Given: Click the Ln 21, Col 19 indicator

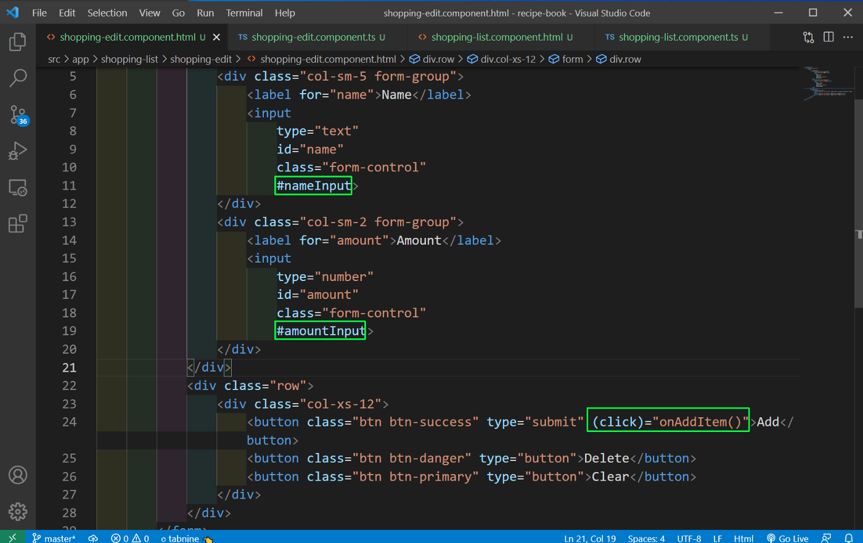Looking at the screenshot, I should 590,538.
